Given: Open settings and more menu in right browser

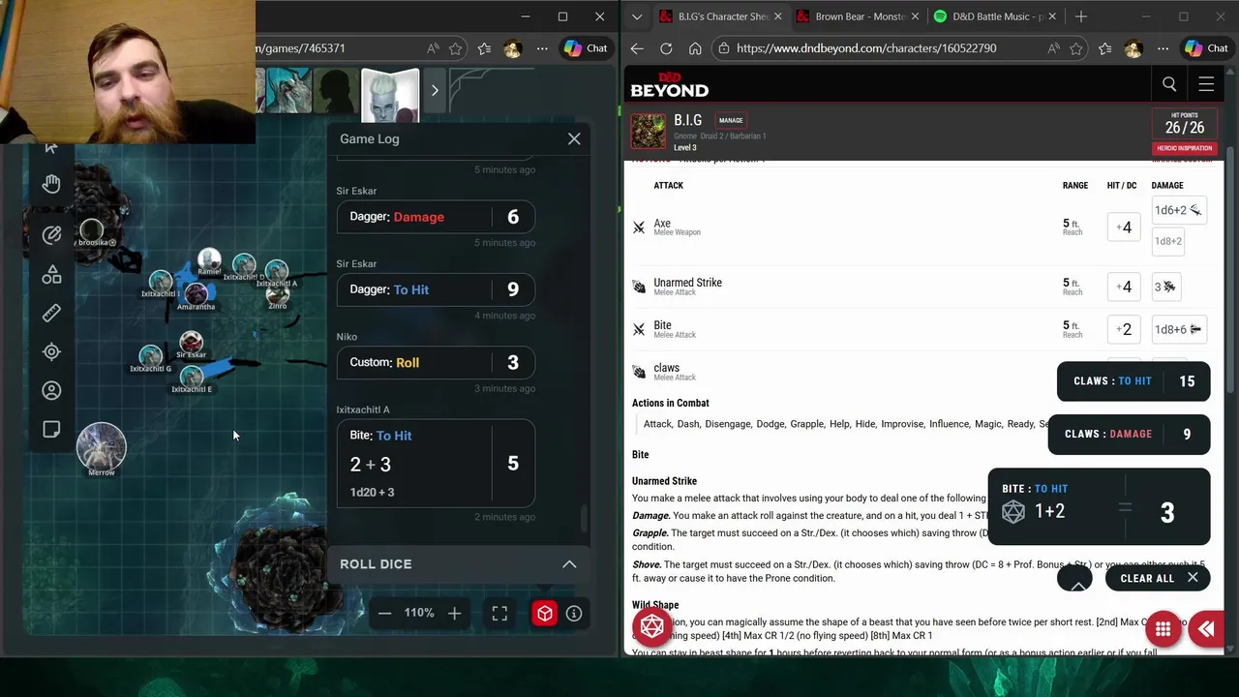Looking at the screenshot, I should 1163,48.
